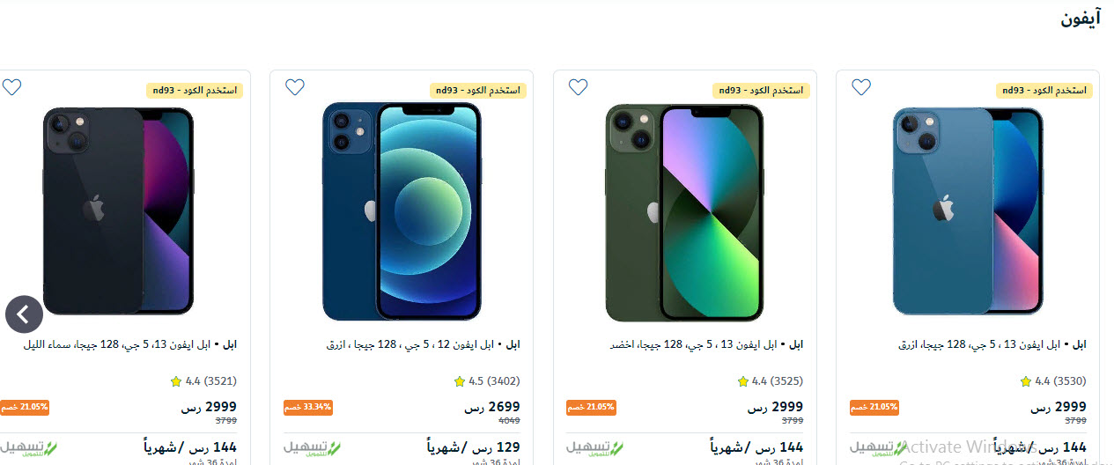Open green iPhone 13 product image
The image size is (1114, 465).
tap(684, 211)
